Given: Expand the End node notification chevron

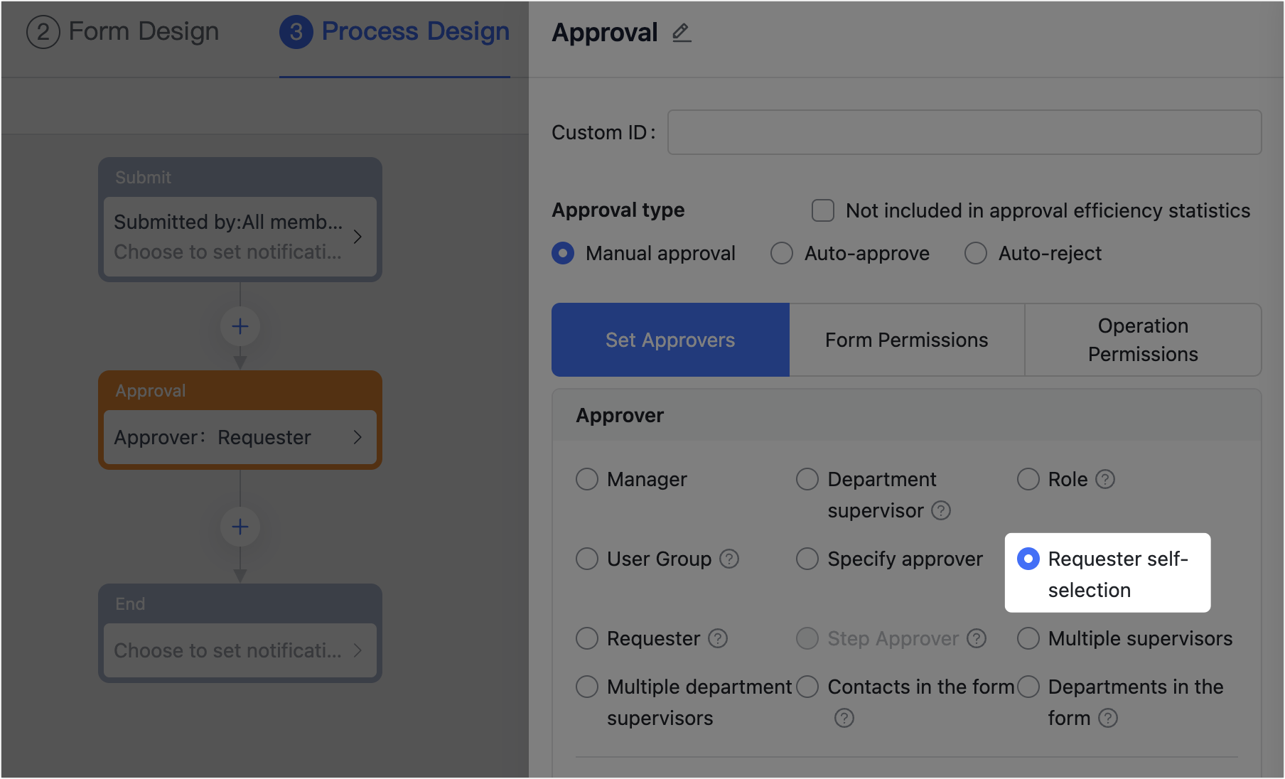Looking at the screenshot, I should (357, 651).
